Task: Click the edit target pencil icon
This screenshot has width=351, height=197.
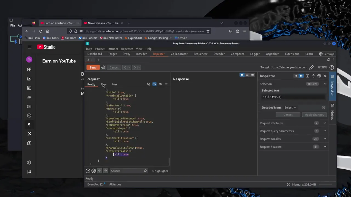Action: (312, 67)
